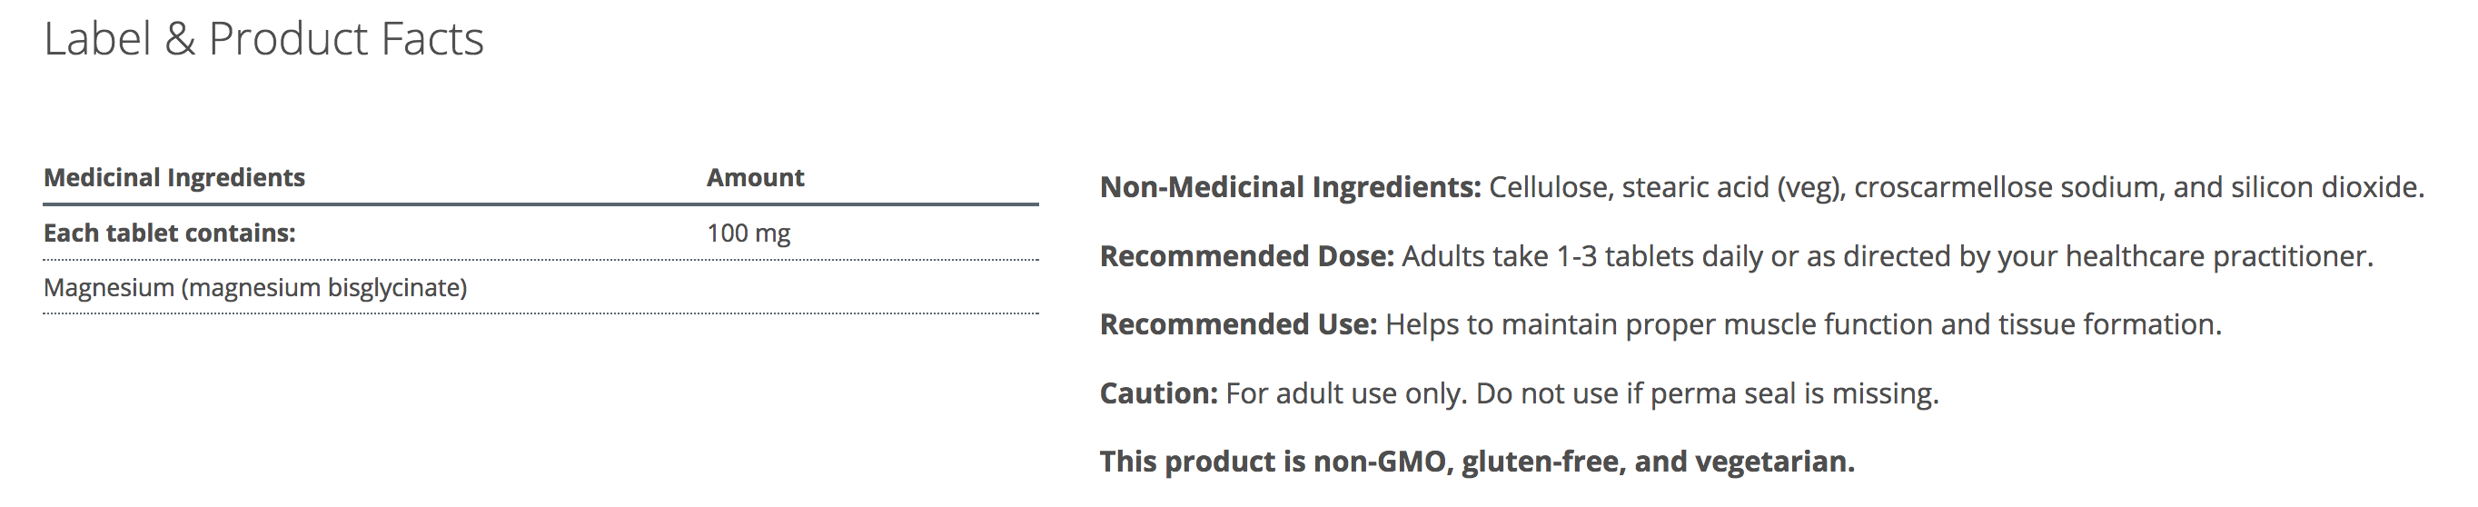
Task: Click the bold non-GMO, gluten-free, vegetarian statement
Action: (1477, 462)
